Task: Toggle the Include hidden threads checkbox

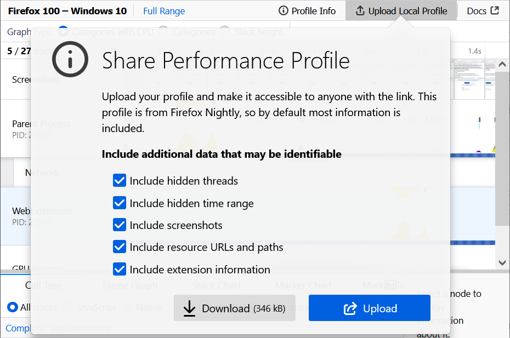Action: coord(120,180)
